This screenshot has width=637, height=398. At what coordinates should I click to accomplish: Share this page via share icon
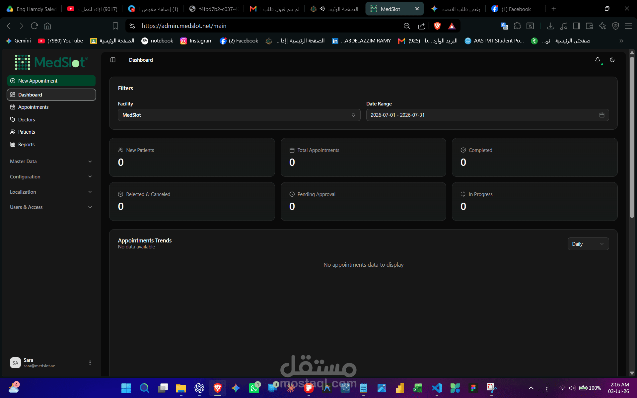tap(421, 26)
